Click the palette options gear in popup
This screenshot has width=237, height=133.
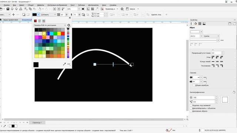pyautogui.click(x=69, y=25)
